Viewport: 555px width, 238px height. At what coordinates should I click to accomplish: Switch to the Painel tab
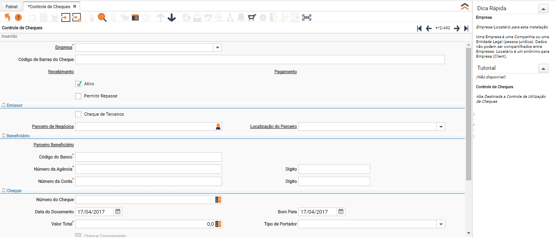coord(11,6)
